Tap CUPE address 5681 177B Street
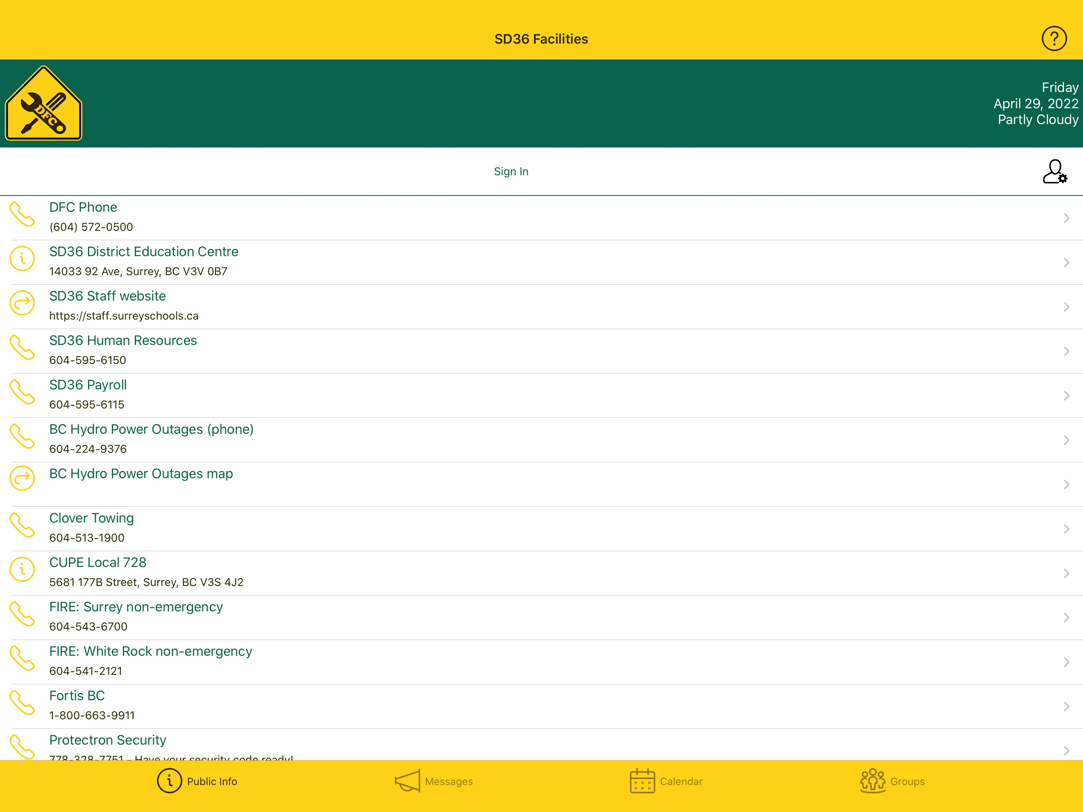The image size is (1083, 812). point(146,582)
